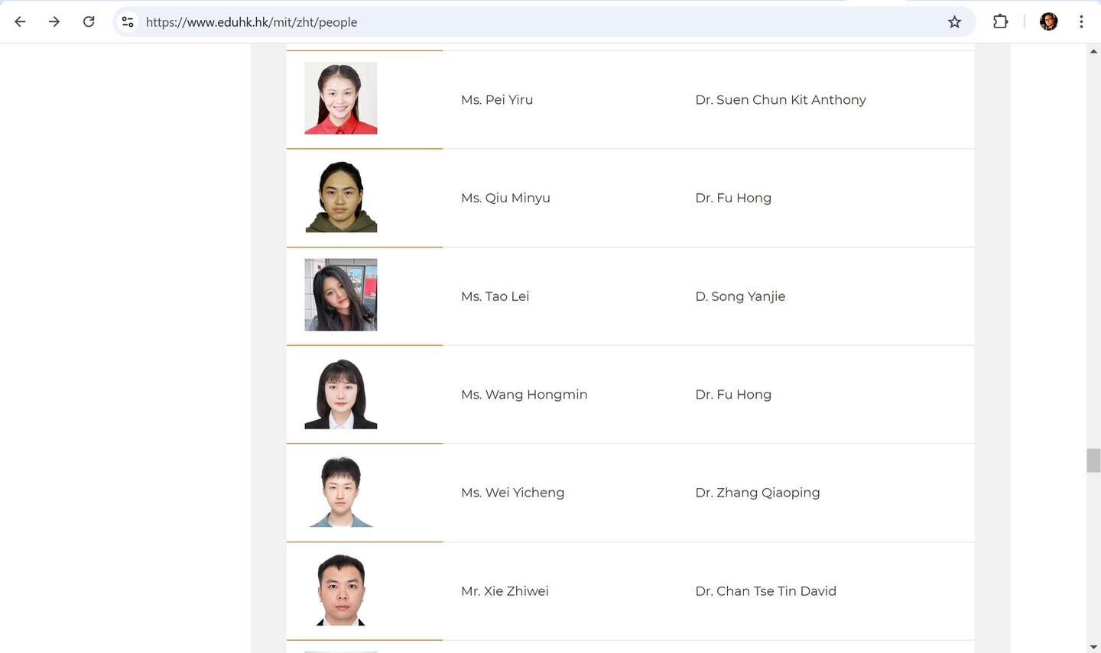Open the site information icon
This screenshot has width=1101, height=653.
[128, 22]
